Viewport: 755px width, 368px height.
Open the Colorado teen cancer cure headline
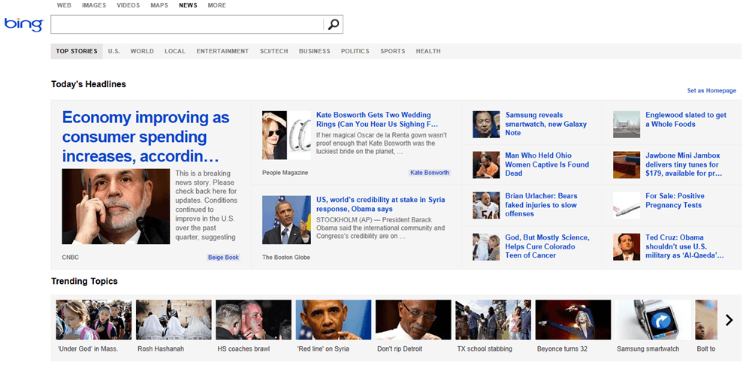(x=547, y=246)
